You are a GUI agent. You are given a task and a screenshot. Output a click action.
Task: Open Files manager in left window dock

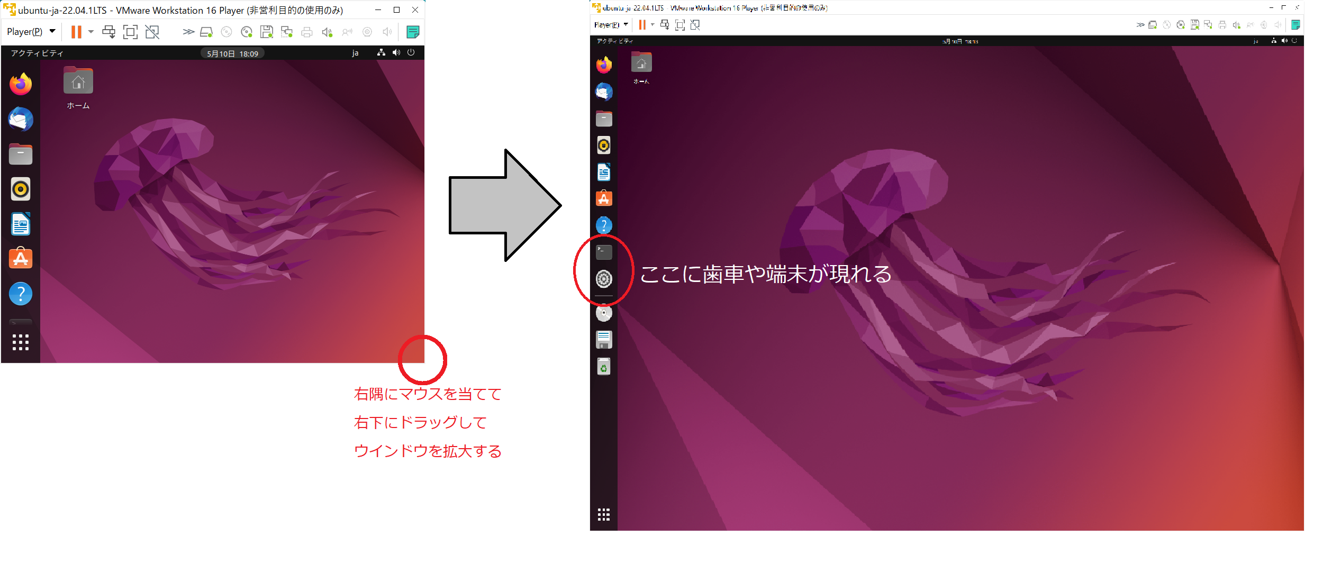[21, 154]
